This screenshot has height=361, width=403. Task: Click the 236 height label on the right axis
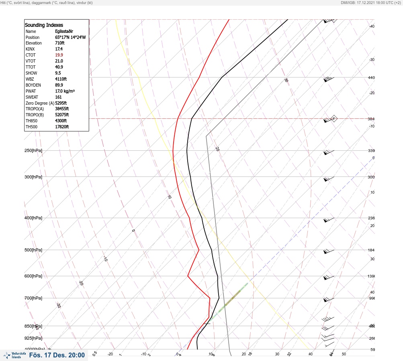coord(371,218)
